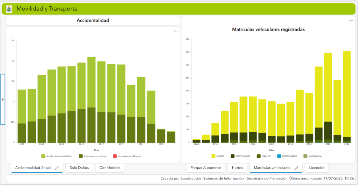Click the 2016 accident bar, the tallest

coord(91,100)
